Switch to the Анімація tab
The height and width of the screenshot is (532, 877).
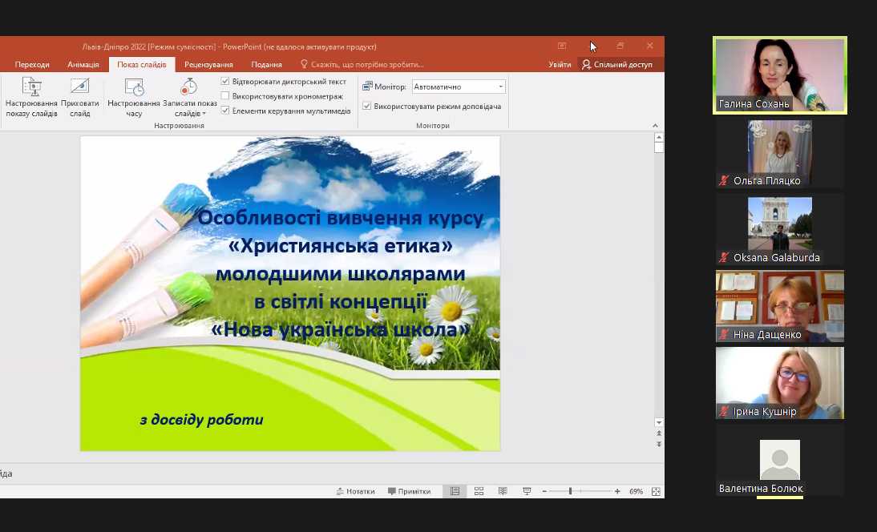pos(83,65)
